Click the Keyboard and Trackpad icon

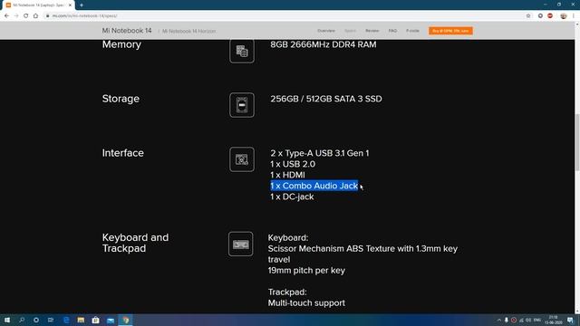(x=241, y=244)
